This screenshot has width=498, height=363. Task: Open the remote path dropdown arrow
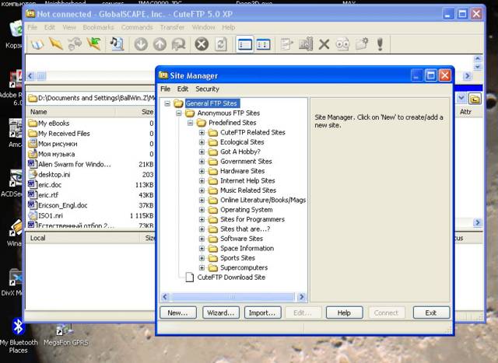461,99
